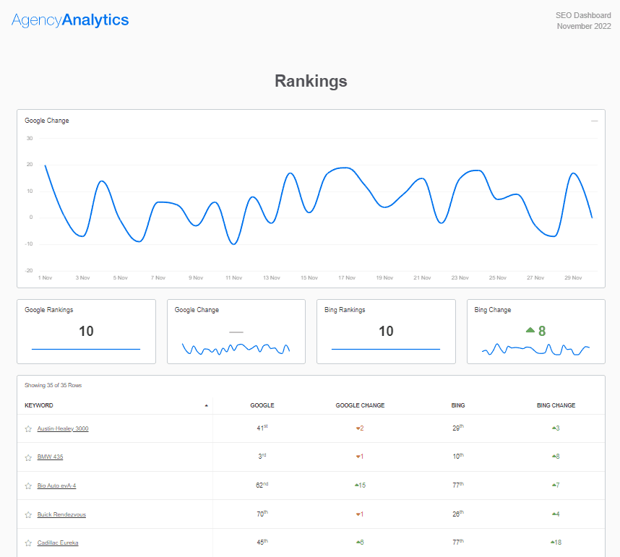Viewport: 620px width, 557px height.
Task: Click the KEYWORD column sort arrow
Action: coord(207,405)
